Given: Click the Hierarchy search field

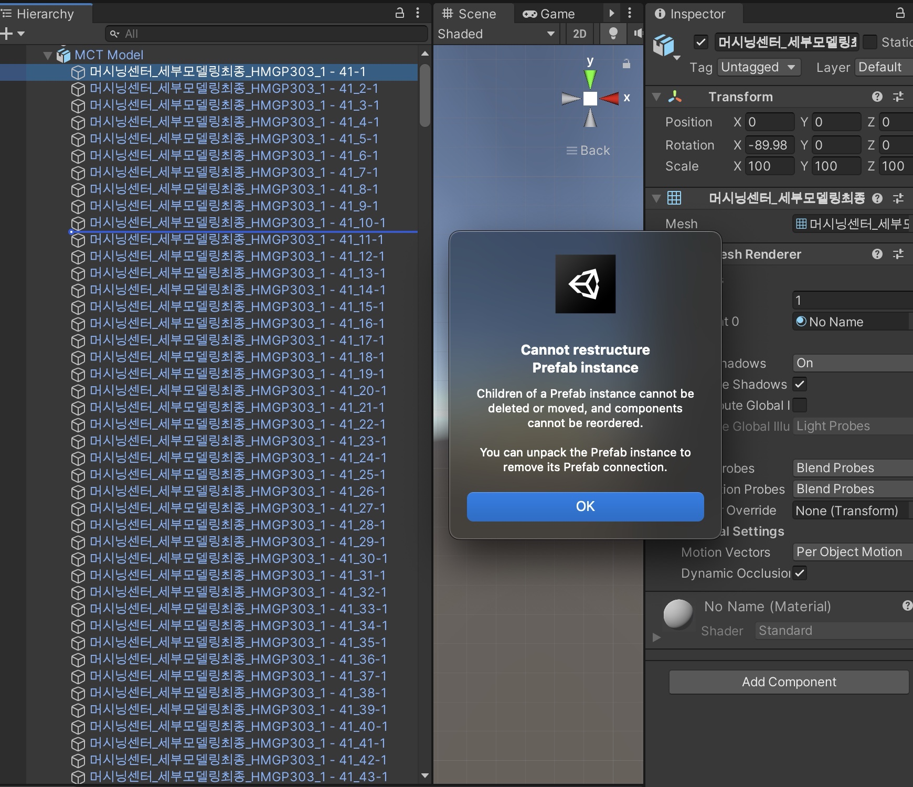Looking at the screenshot, I should pyautogui.click(x=267, y=34).
